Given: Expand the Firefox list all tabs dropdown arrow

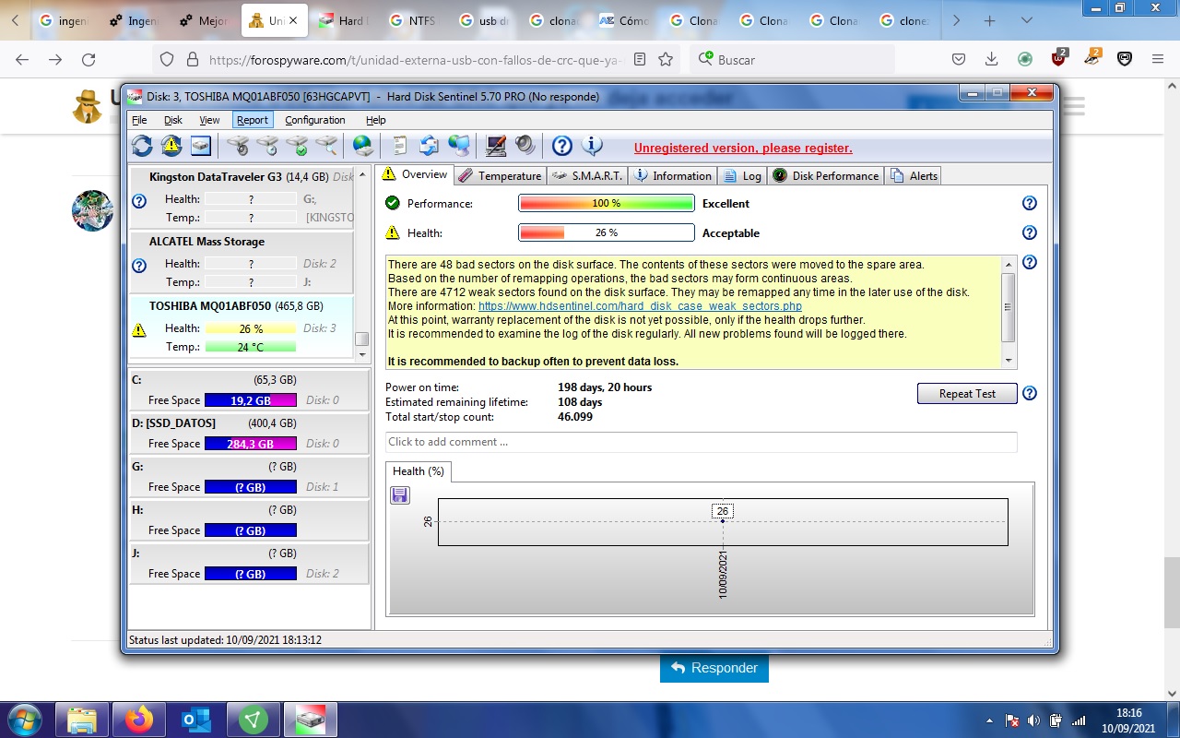Looking at the screenshot, I should coord(1027,20).
